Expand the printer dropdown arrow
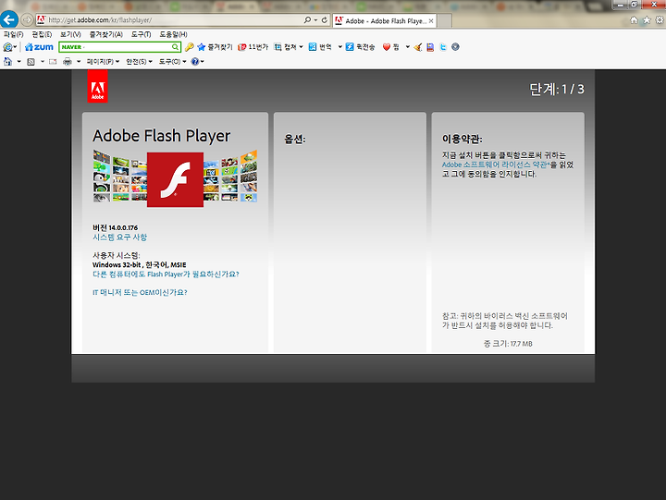This screenshot has width=666, height=500. coord(79,62)
